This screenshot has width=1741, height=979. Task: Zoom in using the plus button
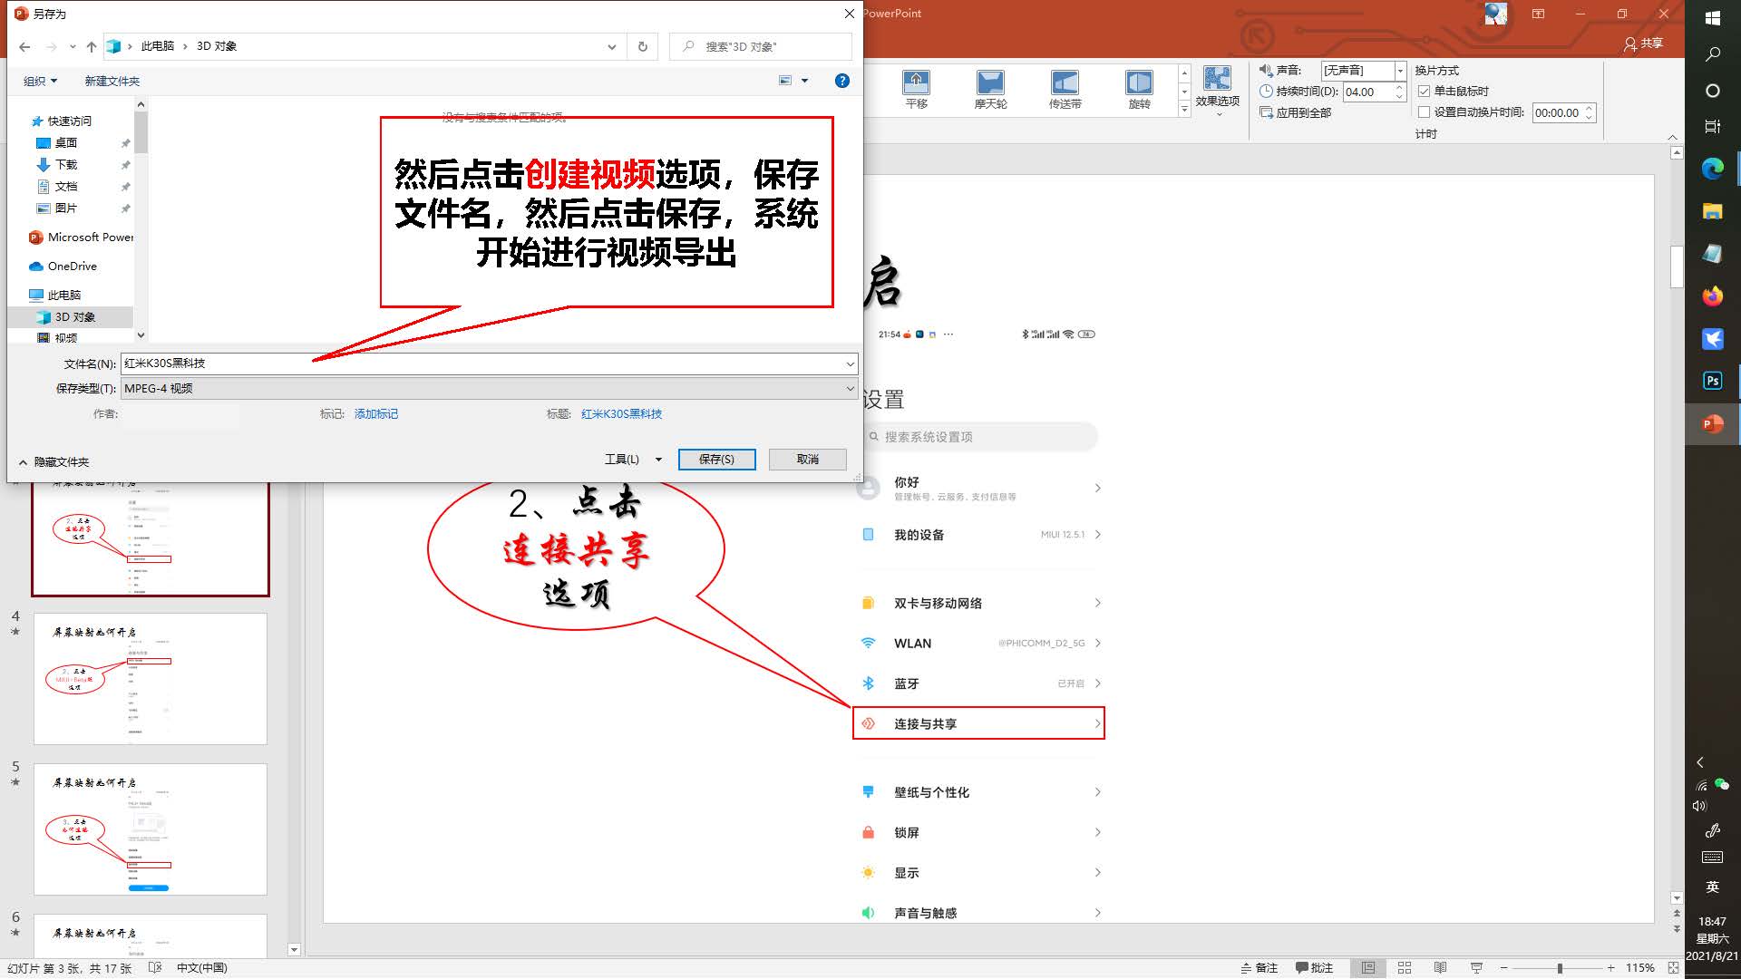pyautogui.click(x=1610, y=968)
